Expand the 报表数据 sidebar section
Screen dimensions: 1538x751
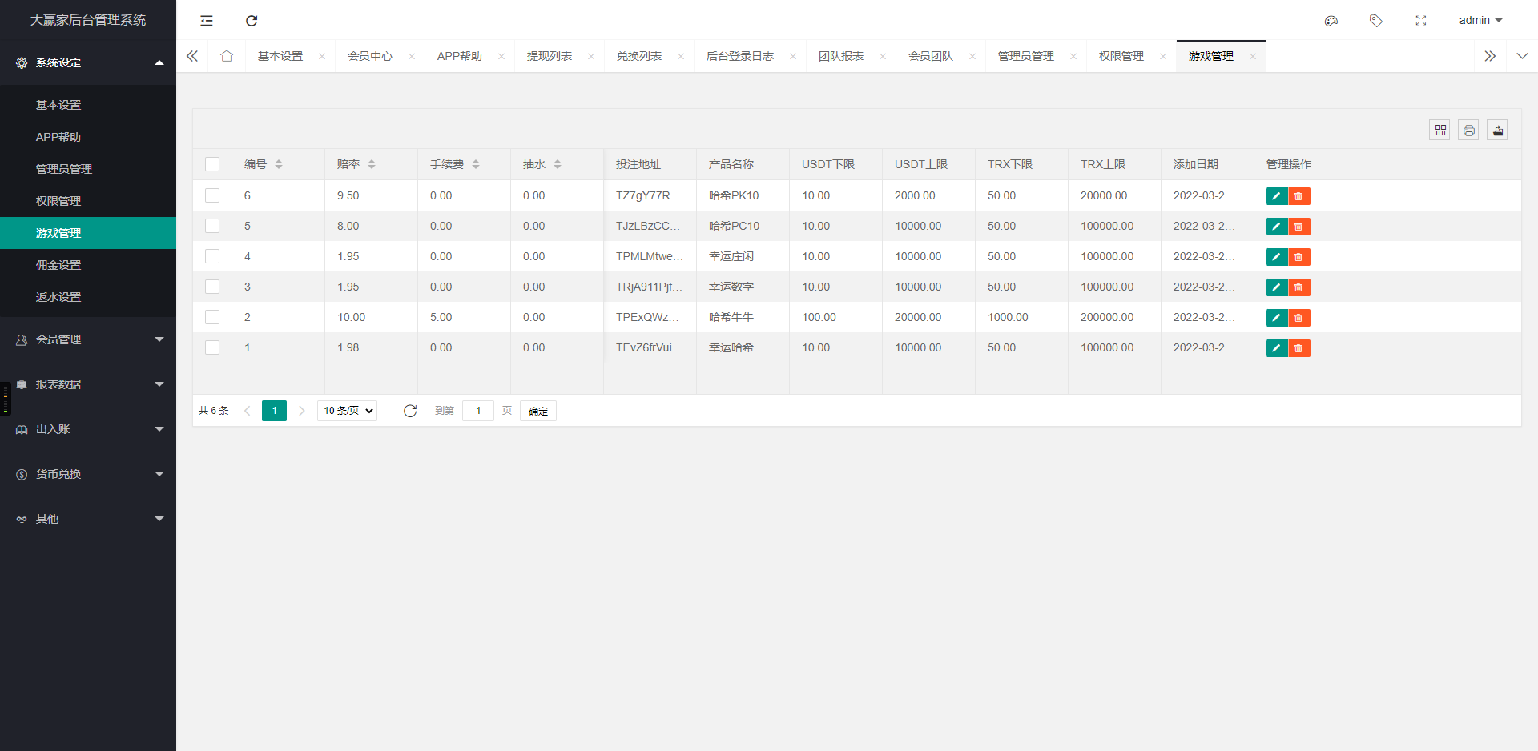click(x=88, y=384)
